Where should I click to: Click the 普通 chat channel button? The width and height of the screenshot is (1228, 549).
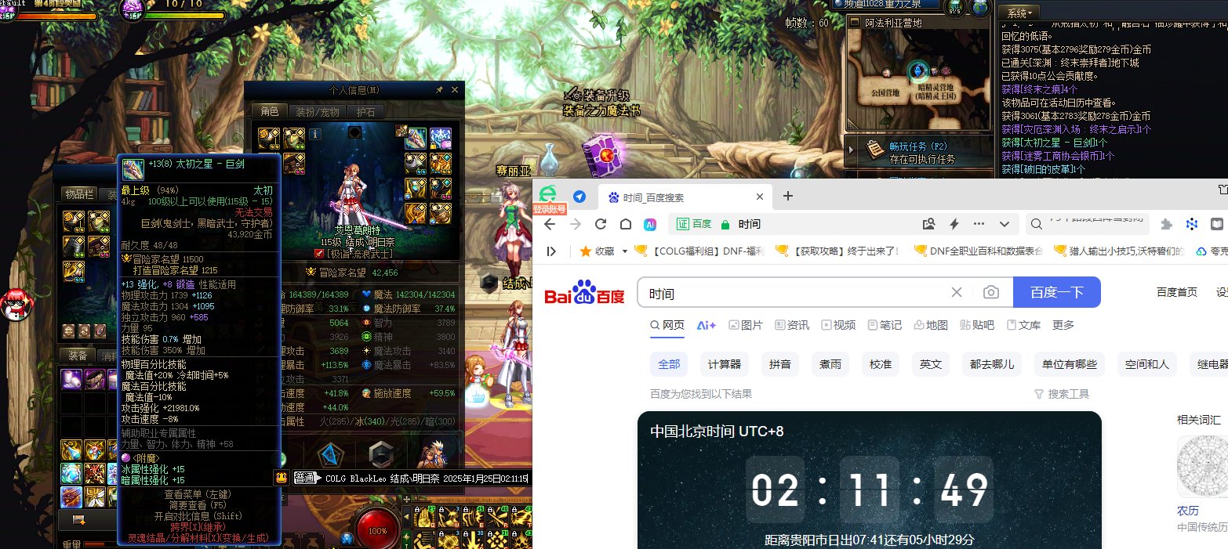(x=305, y=477)
